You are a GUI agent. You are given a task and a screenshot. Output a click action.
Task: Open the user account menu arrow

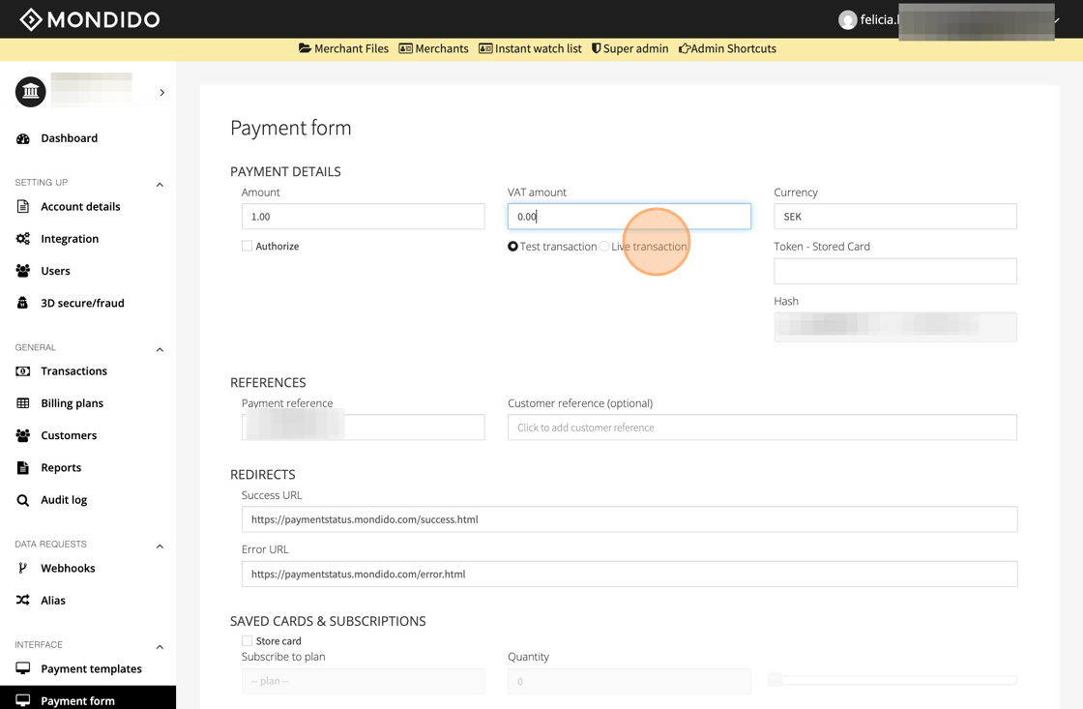point(1057,20)
